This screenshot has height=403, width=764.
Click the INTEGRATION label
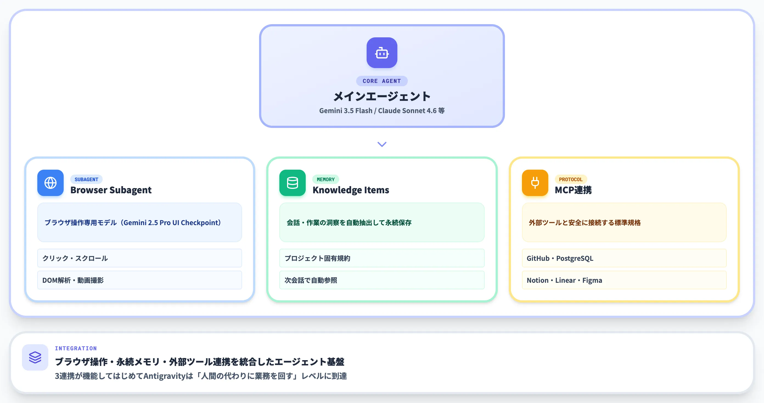(76, 348)
